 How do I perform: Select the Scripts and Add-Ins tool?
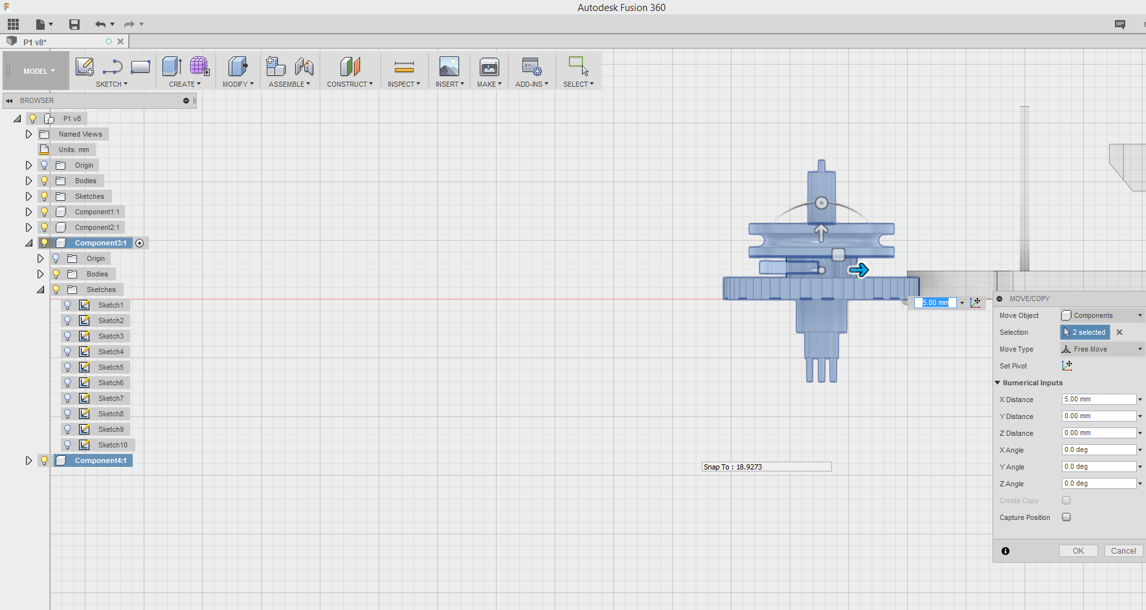click(532, 66)
